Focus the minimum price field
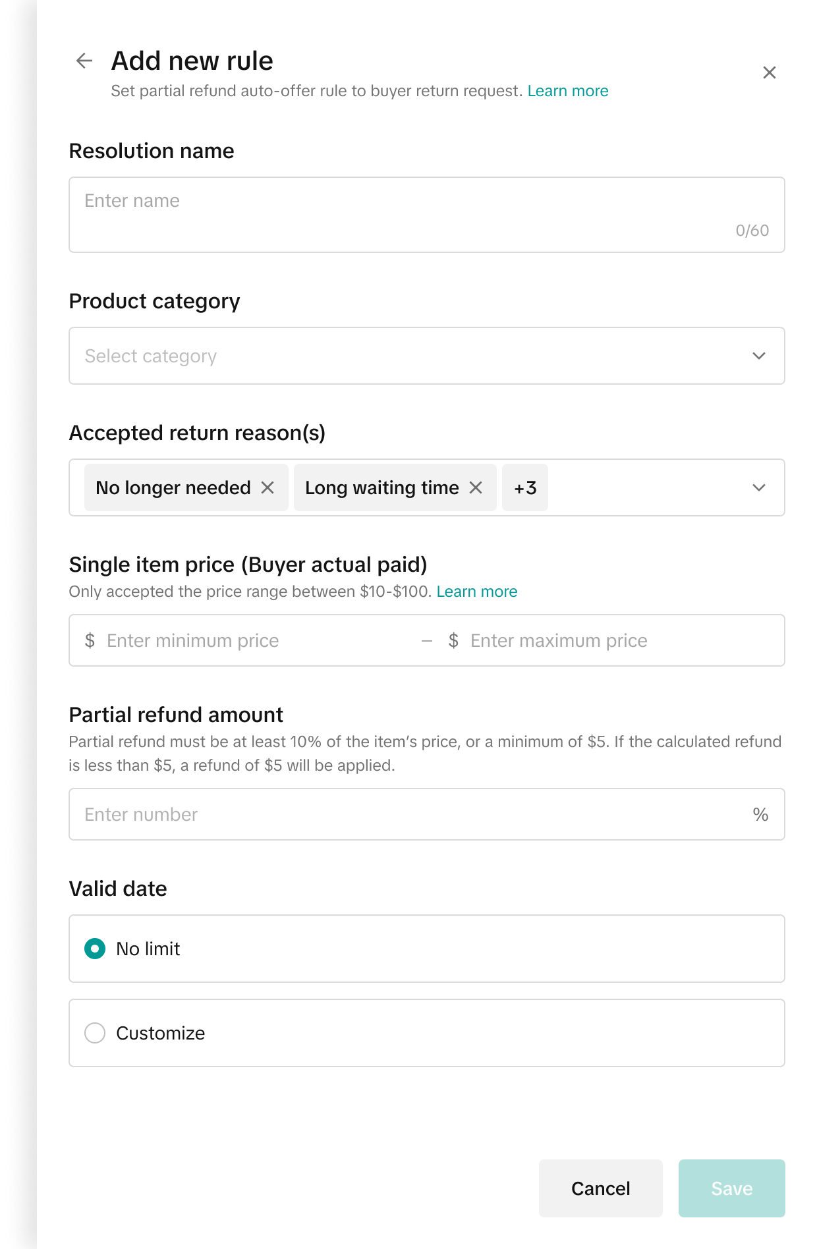The height and width of the screenshot is (1249, 817). point(257,640)
